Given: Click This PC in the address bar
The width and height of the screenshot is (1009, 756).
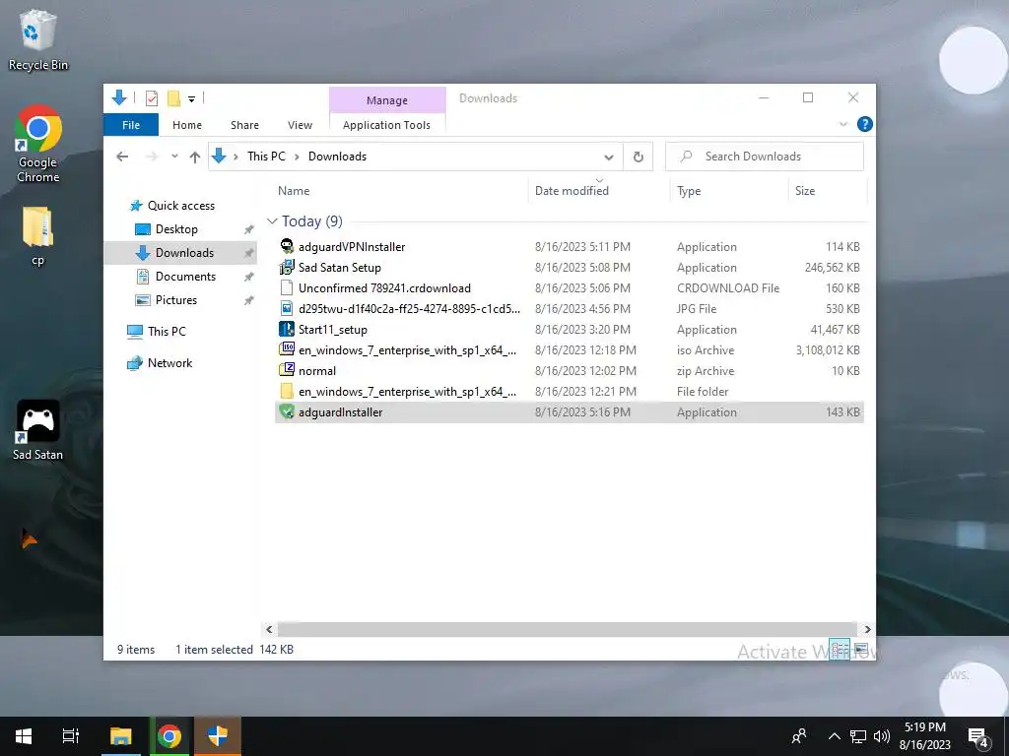Looking at the screenshot, I should coord(266,157).
